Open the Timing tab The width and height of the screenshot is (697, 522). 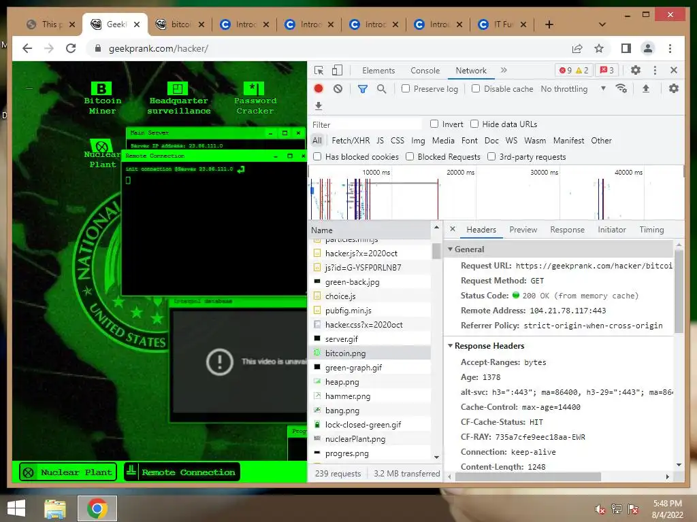pos(651,230)
